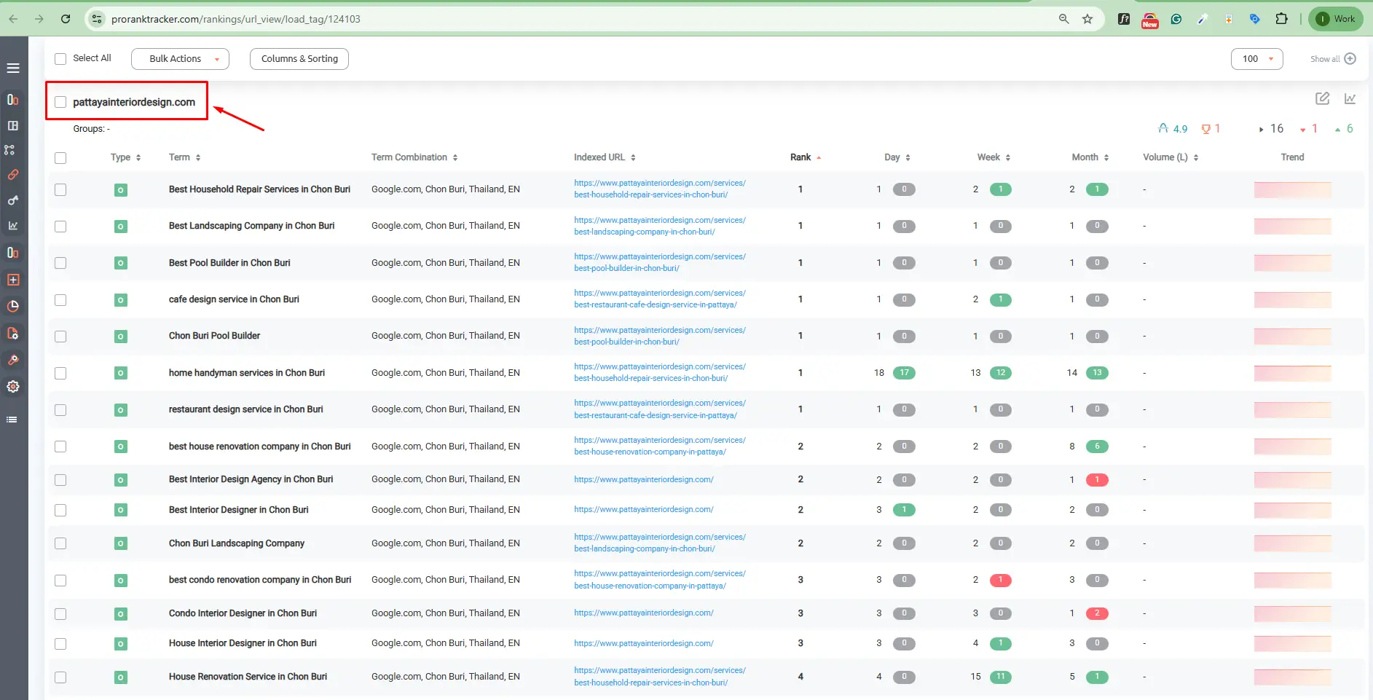This screenshot has width=1373, height=700.
Task: Click the Show all plus icon
Action: [1350, 59]
